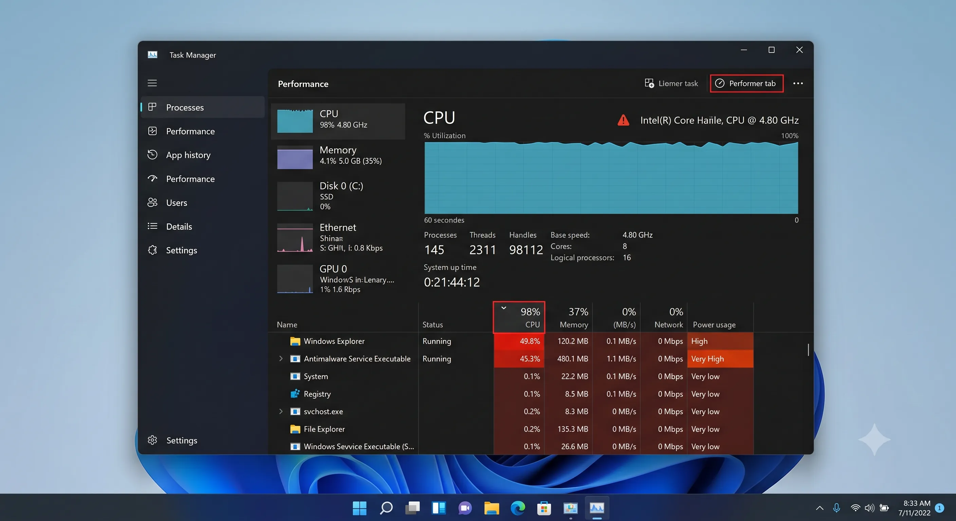Sort by the 0% Network column

(x=664, y=317)
